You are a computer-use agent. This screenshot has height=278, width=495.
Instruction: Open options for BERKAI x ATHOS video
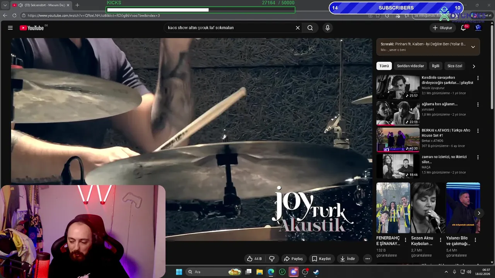tap(478, 131)
